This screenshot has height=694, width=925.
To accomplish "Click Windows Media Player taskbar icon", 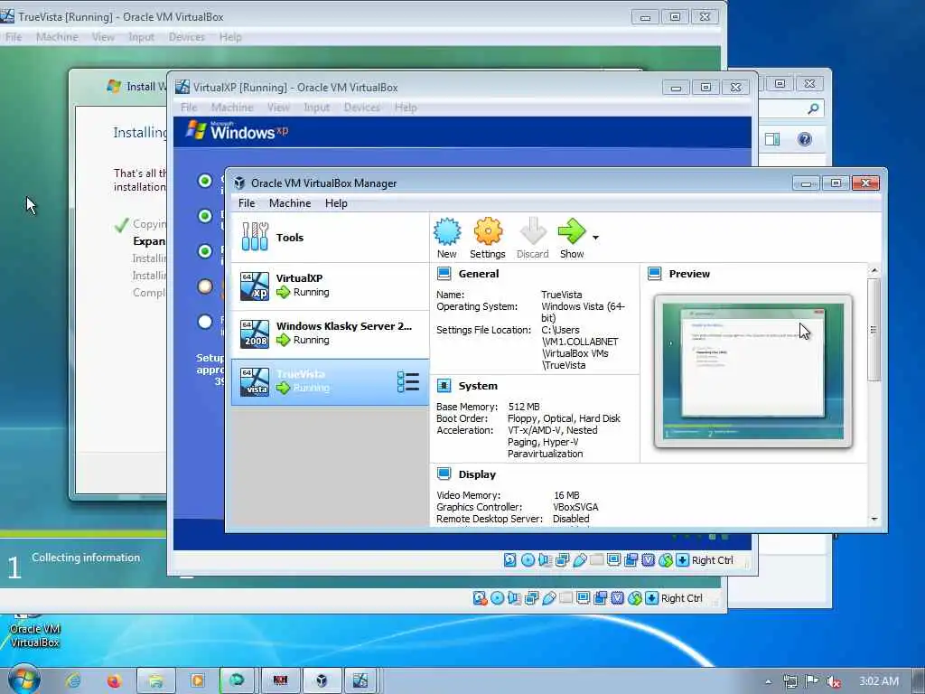I will [197, 680].
